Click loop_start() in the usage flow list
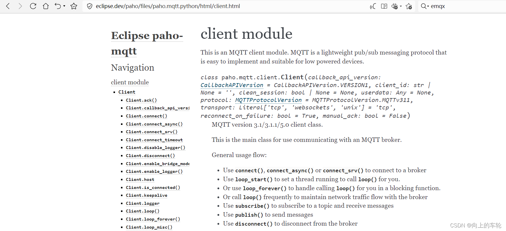506x231 pixels. [254, 179]
